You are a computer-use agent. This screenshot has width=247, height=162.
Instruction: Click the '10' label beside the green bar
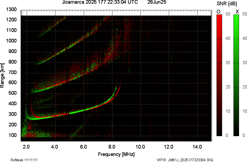click(x=245, y=111)
